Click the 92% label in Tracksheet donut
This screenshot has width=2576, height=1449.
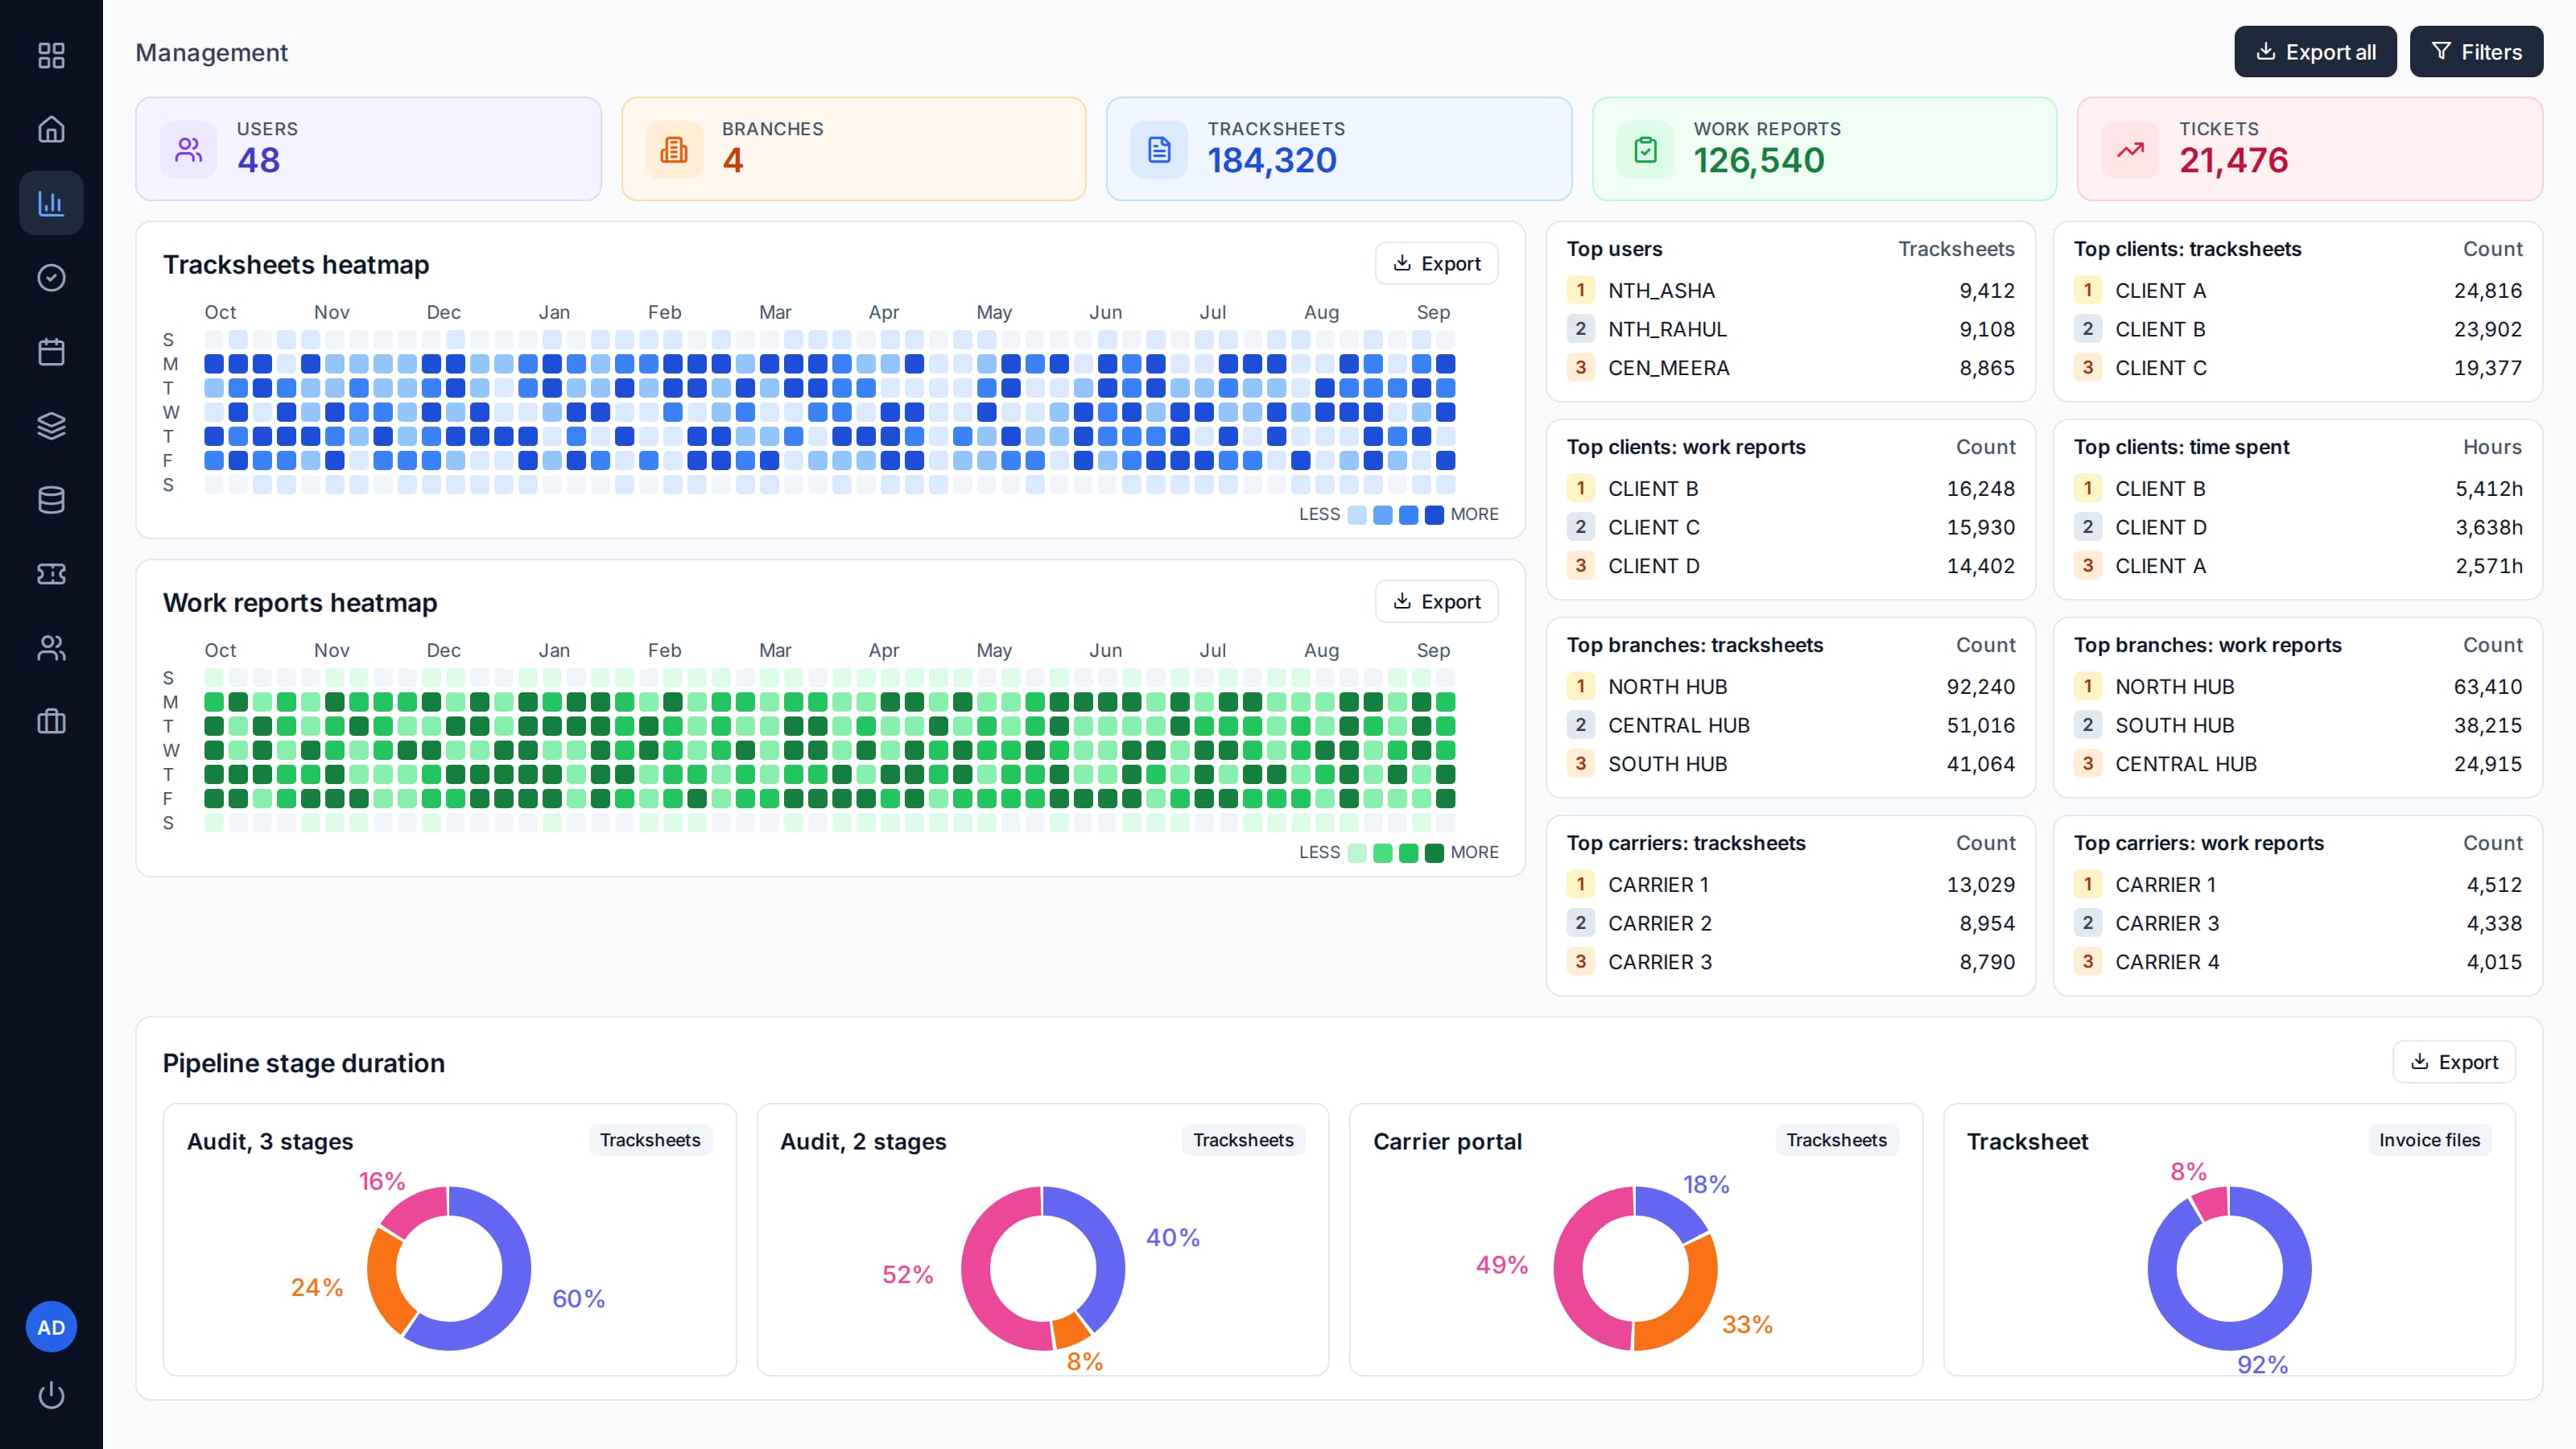[x=2262, y=1364]
